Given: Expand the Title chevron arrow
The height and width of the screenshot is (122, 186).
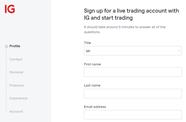Looking at the screenshot, I should pos(179,51).
